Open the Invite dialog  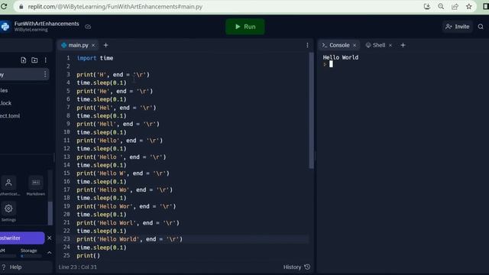(458, 27)
